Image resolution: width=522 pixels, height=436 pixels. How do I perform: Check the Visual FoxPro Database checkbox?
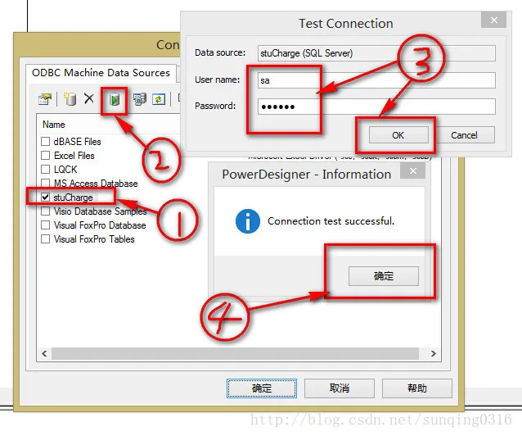(45, 225)
